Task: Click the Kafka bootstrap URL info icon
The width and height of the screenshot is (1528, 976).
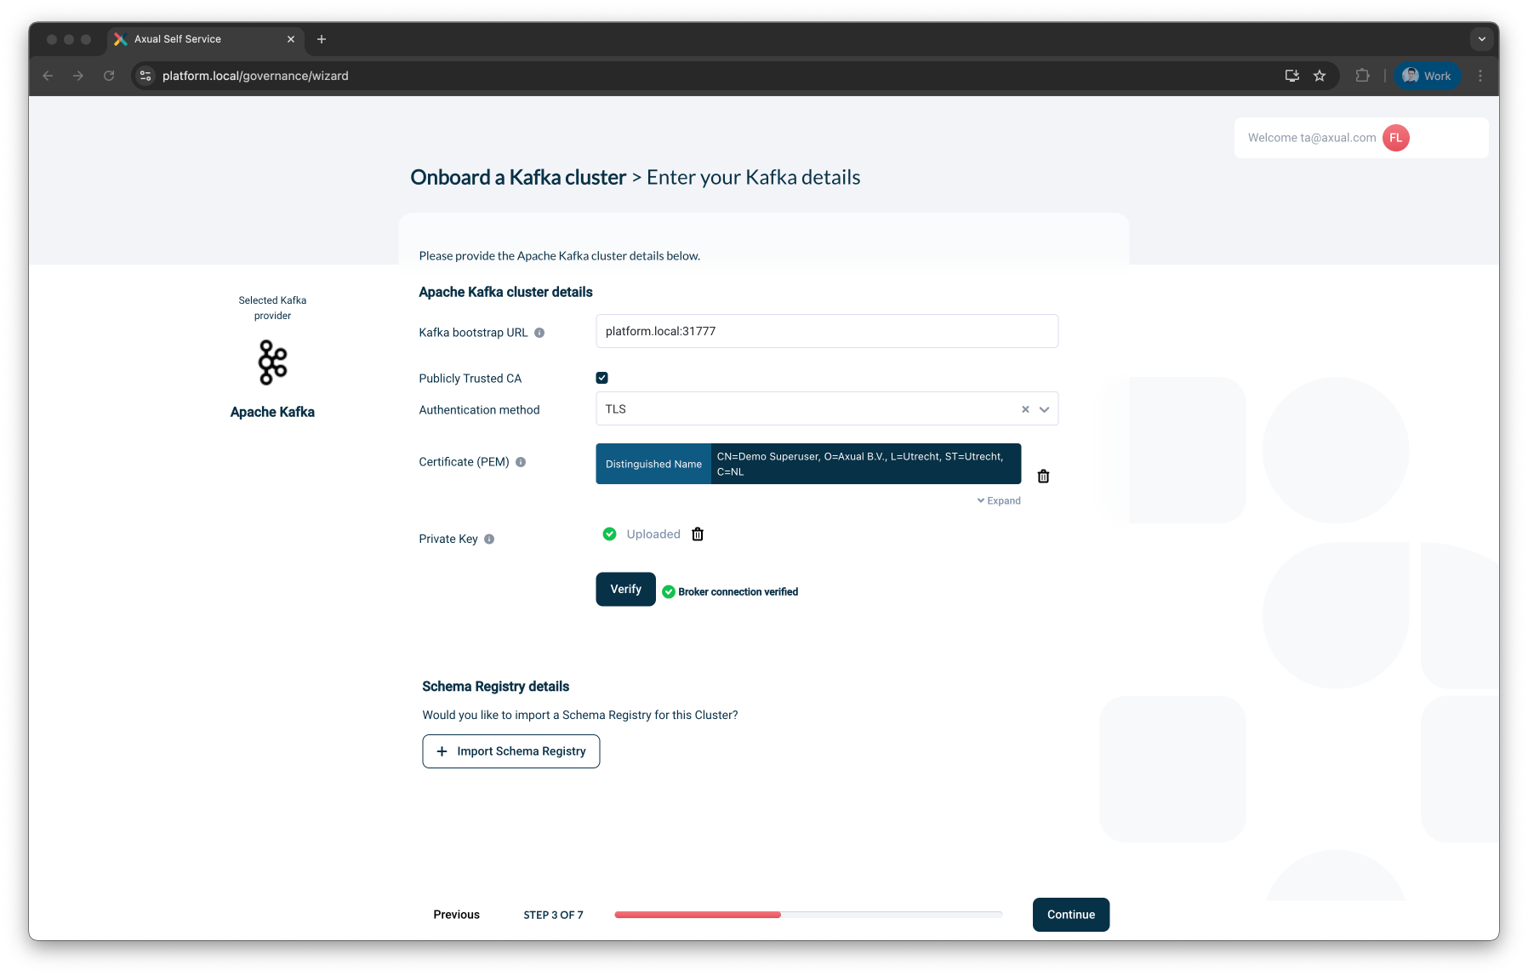Action: pyautogui.click(x=541, y=333)
